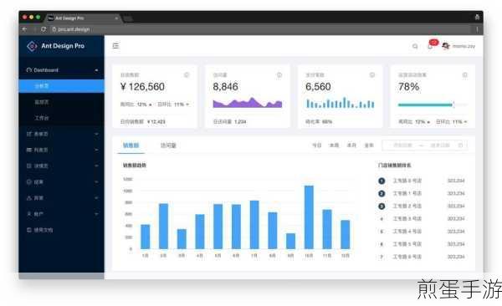Screen dimensions: 502x306
Task: Click the user avatar in the header
Action: 446,46
